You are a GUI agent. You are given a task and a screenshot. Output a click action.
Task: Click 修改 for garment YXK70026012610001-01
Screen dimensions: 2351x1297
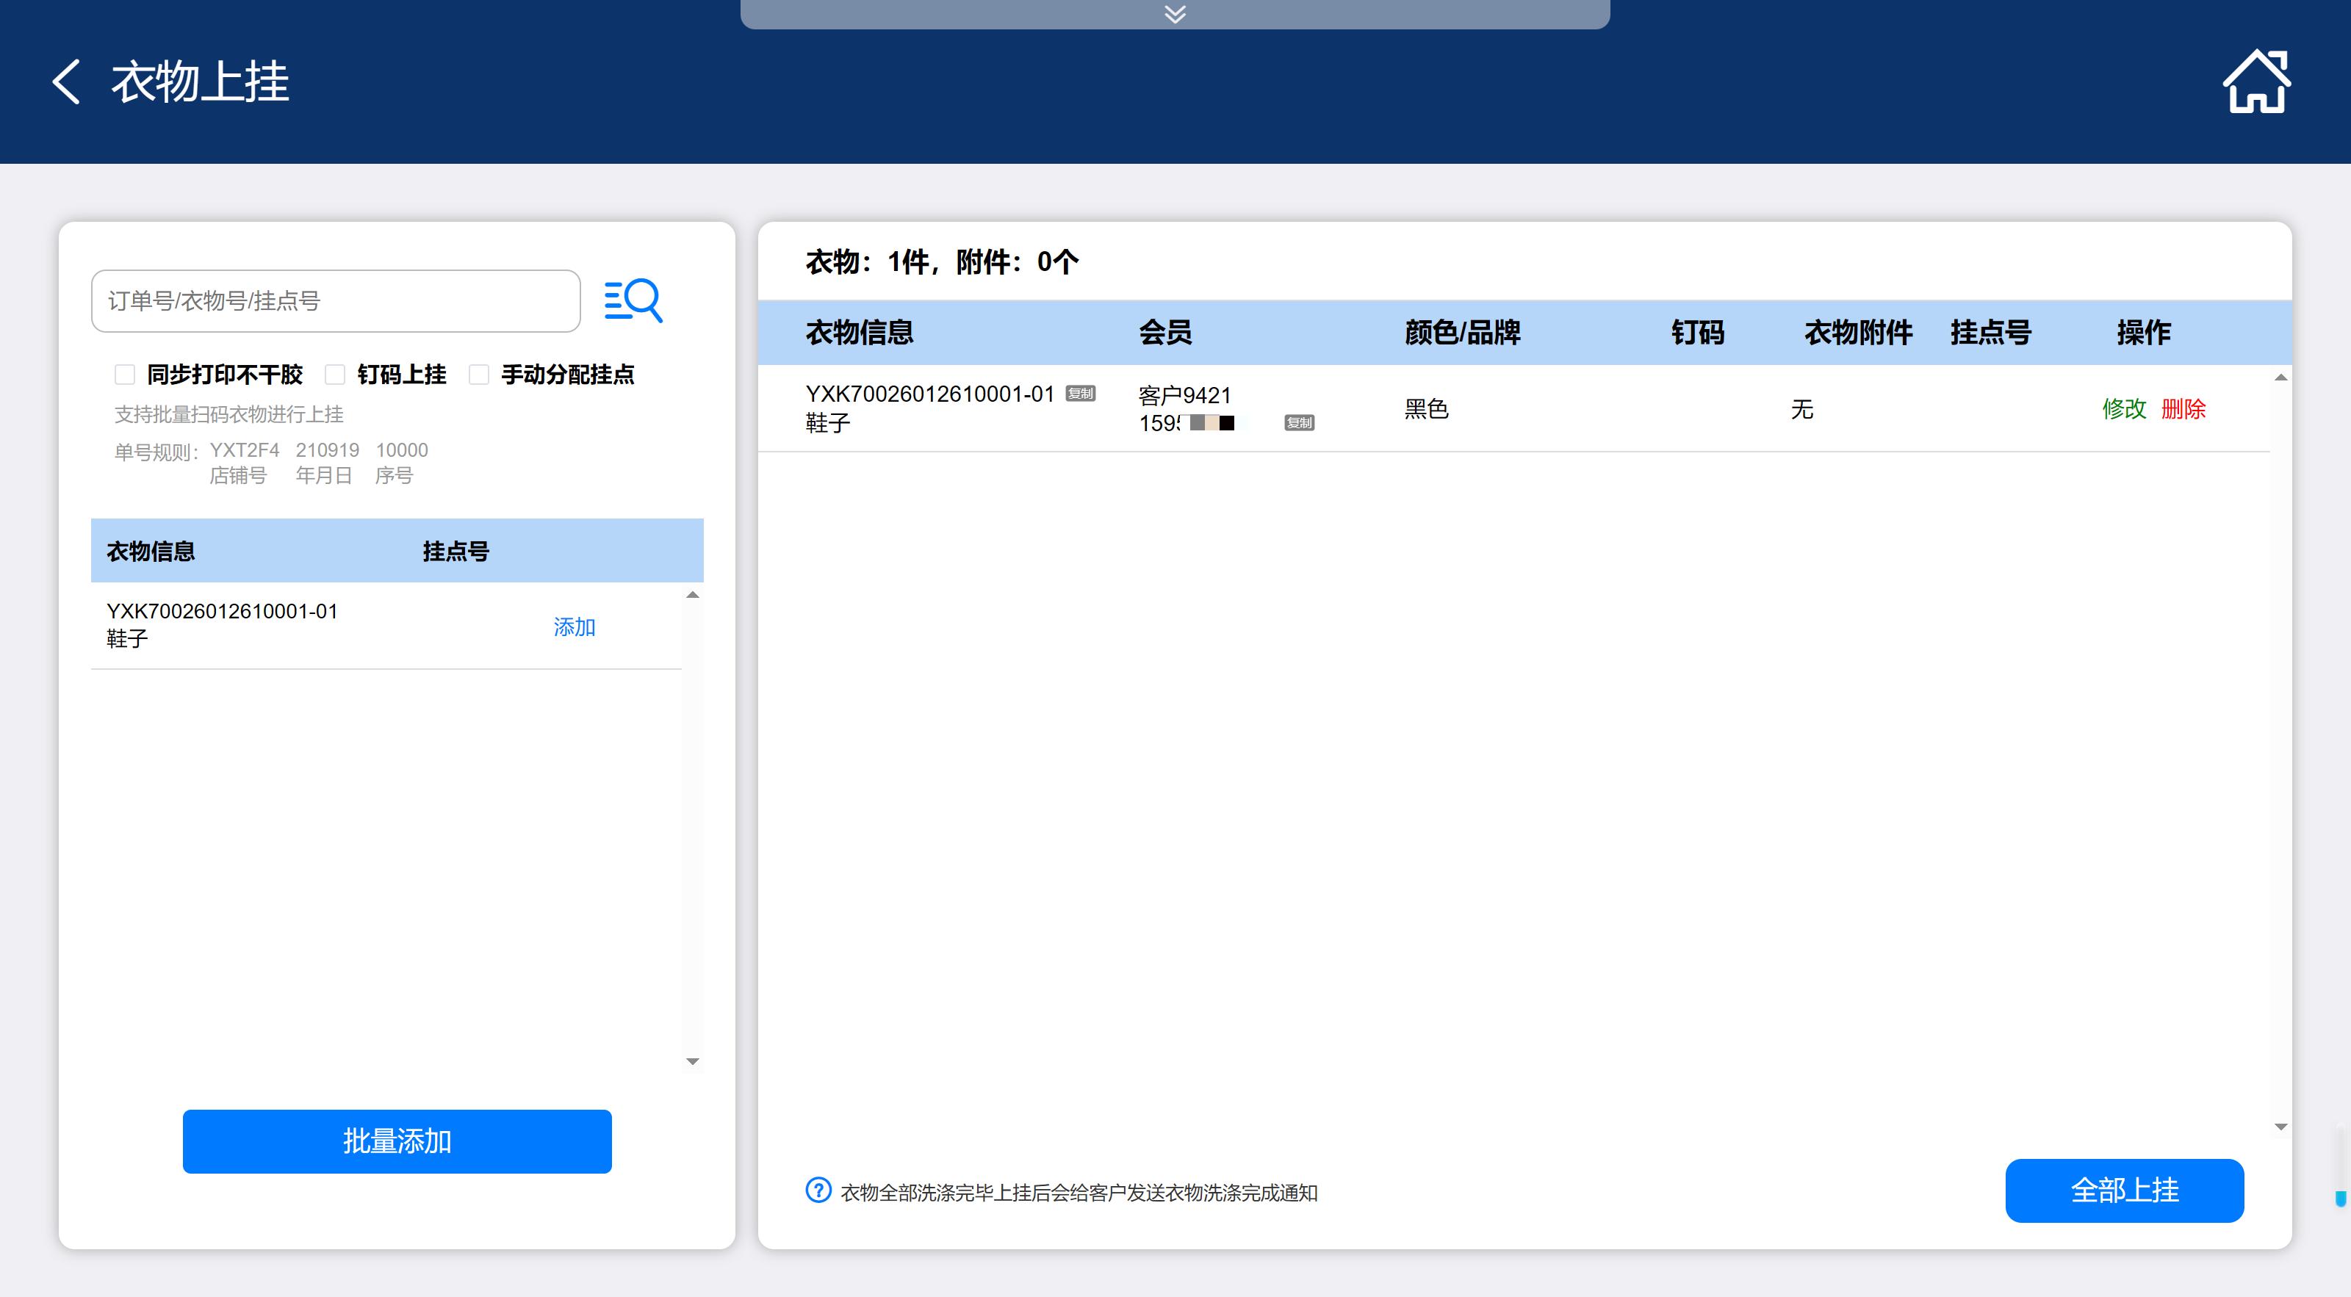(2124, 408)
